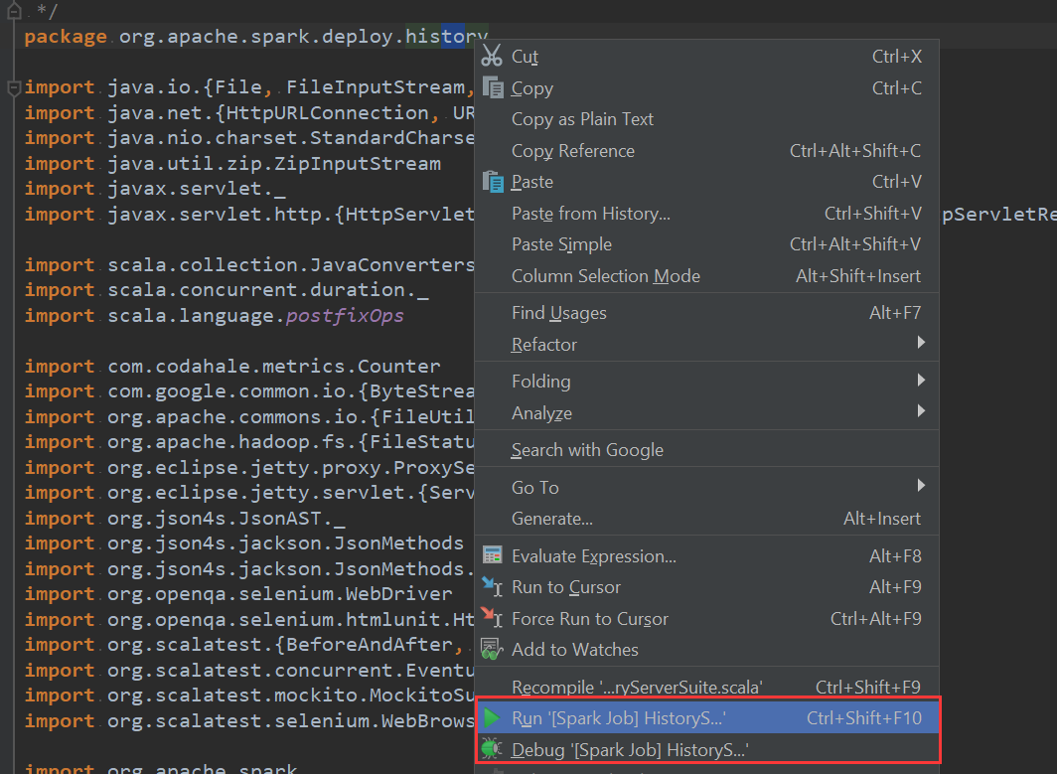Click the green Run triangle icon
This screenshot has width=1057, height=774.
pos(492,717)
